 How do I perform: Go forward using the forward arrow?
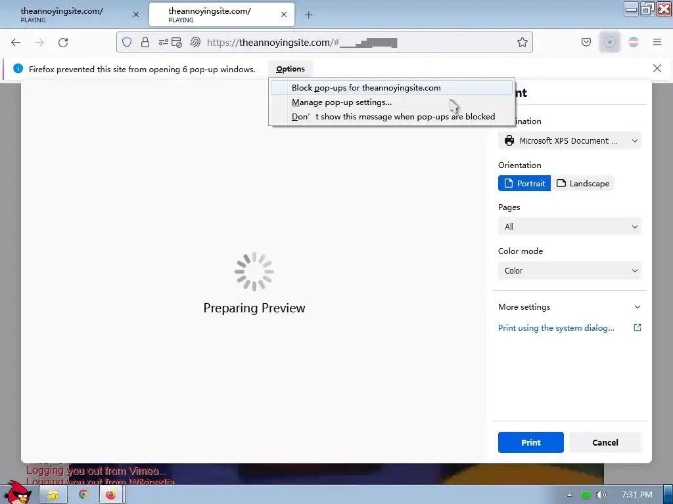click(39, 42)
